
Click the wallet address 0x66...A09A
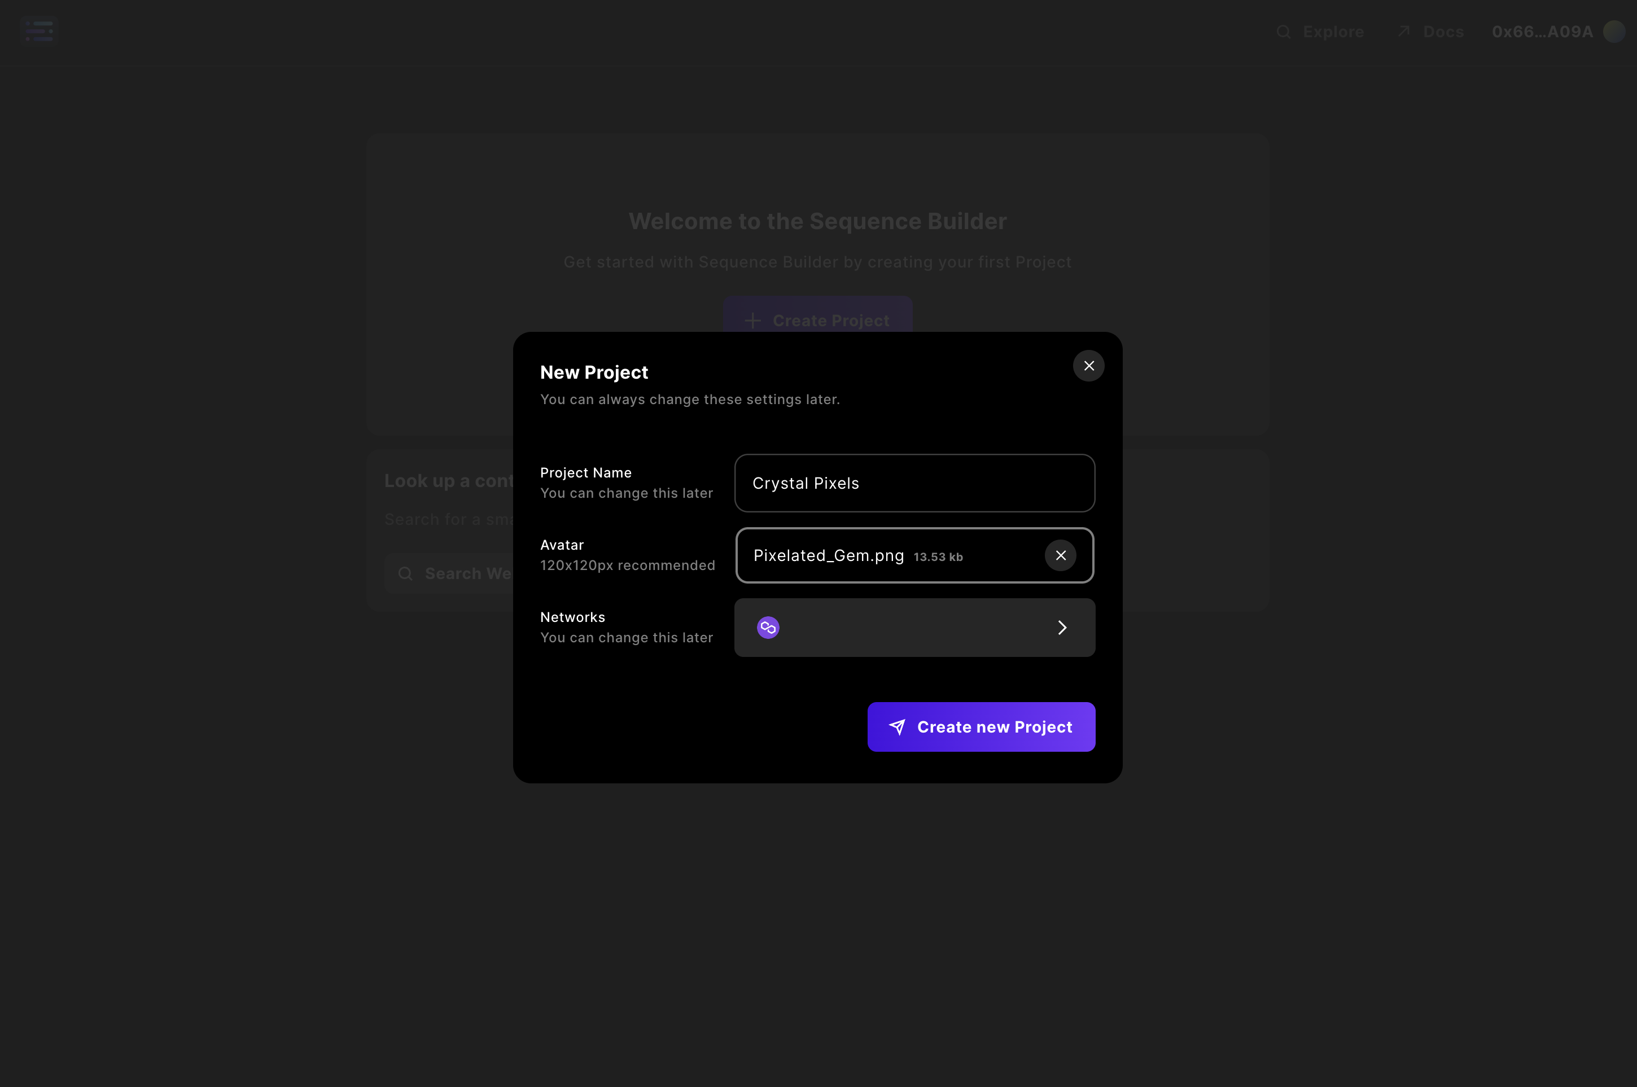(1542, 31)
